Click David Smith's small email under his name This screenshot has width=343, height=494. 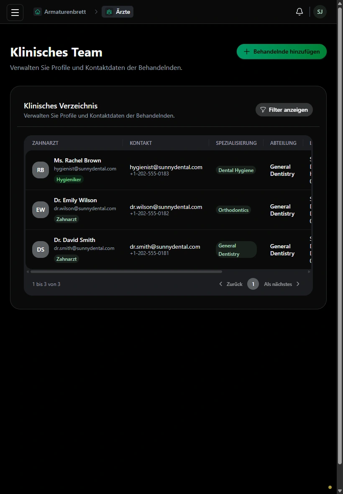pyautogui.click(x=84, y=248)
